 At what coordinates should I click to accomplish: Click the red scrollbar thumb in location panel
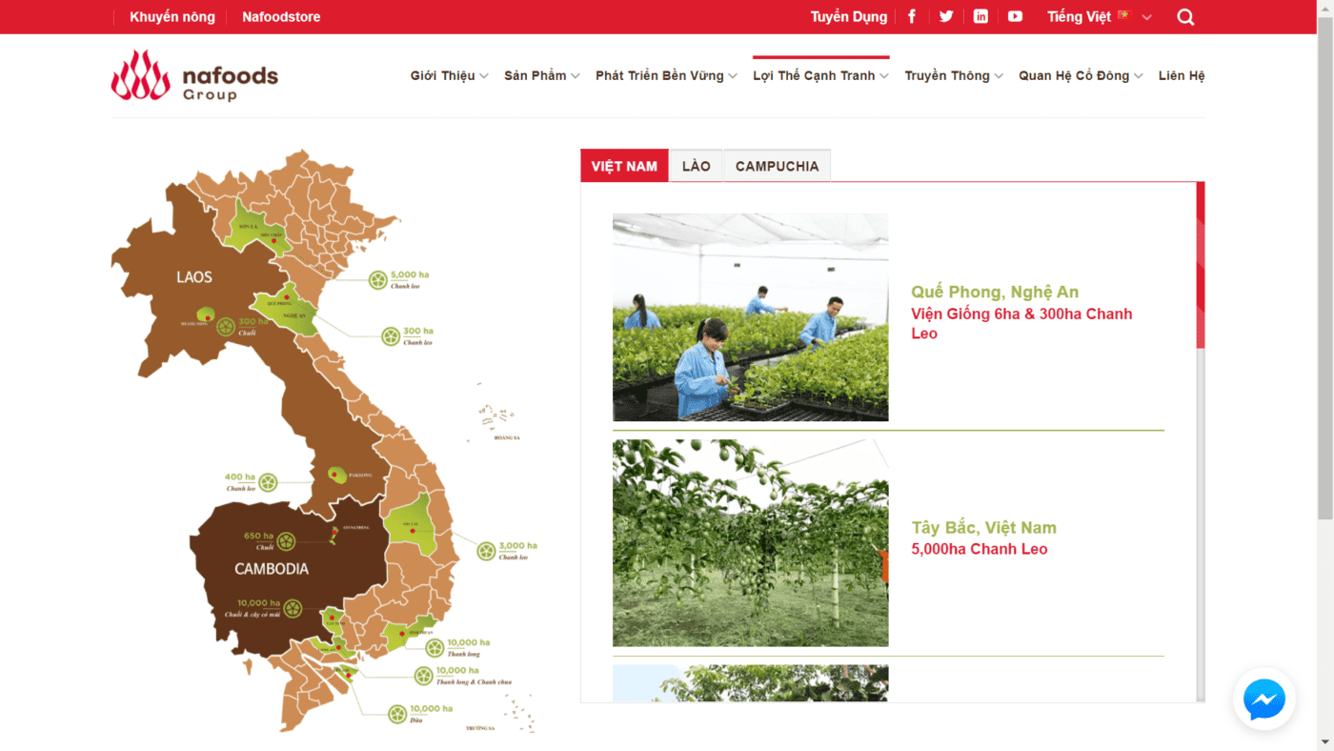(1201, 265)
